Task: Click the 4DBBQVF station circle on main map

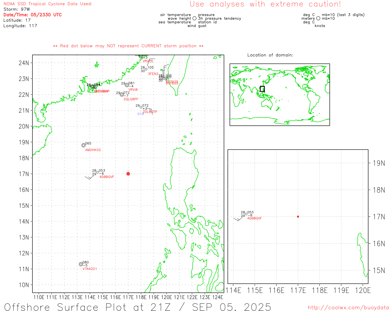Action: click(x=98, y=172)
